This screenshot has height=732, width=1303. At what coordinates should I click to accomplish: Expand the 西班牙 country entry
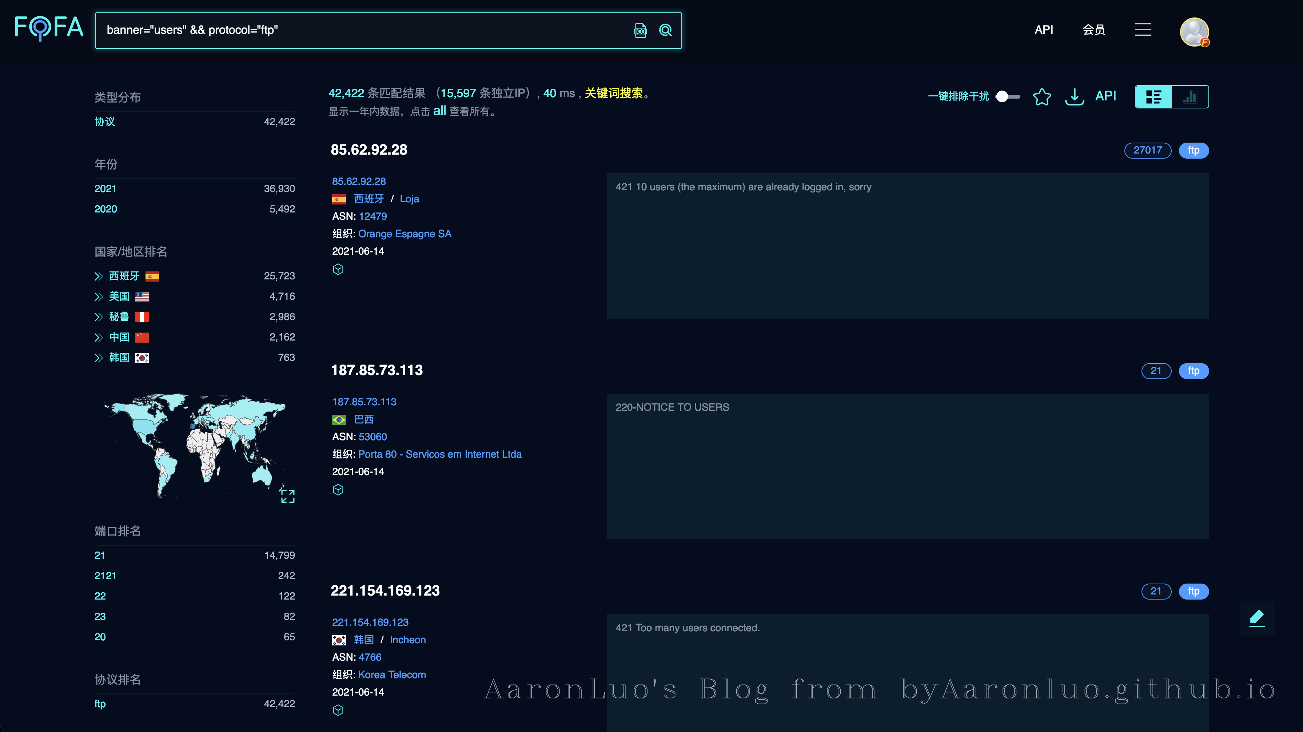click(99, 276)
